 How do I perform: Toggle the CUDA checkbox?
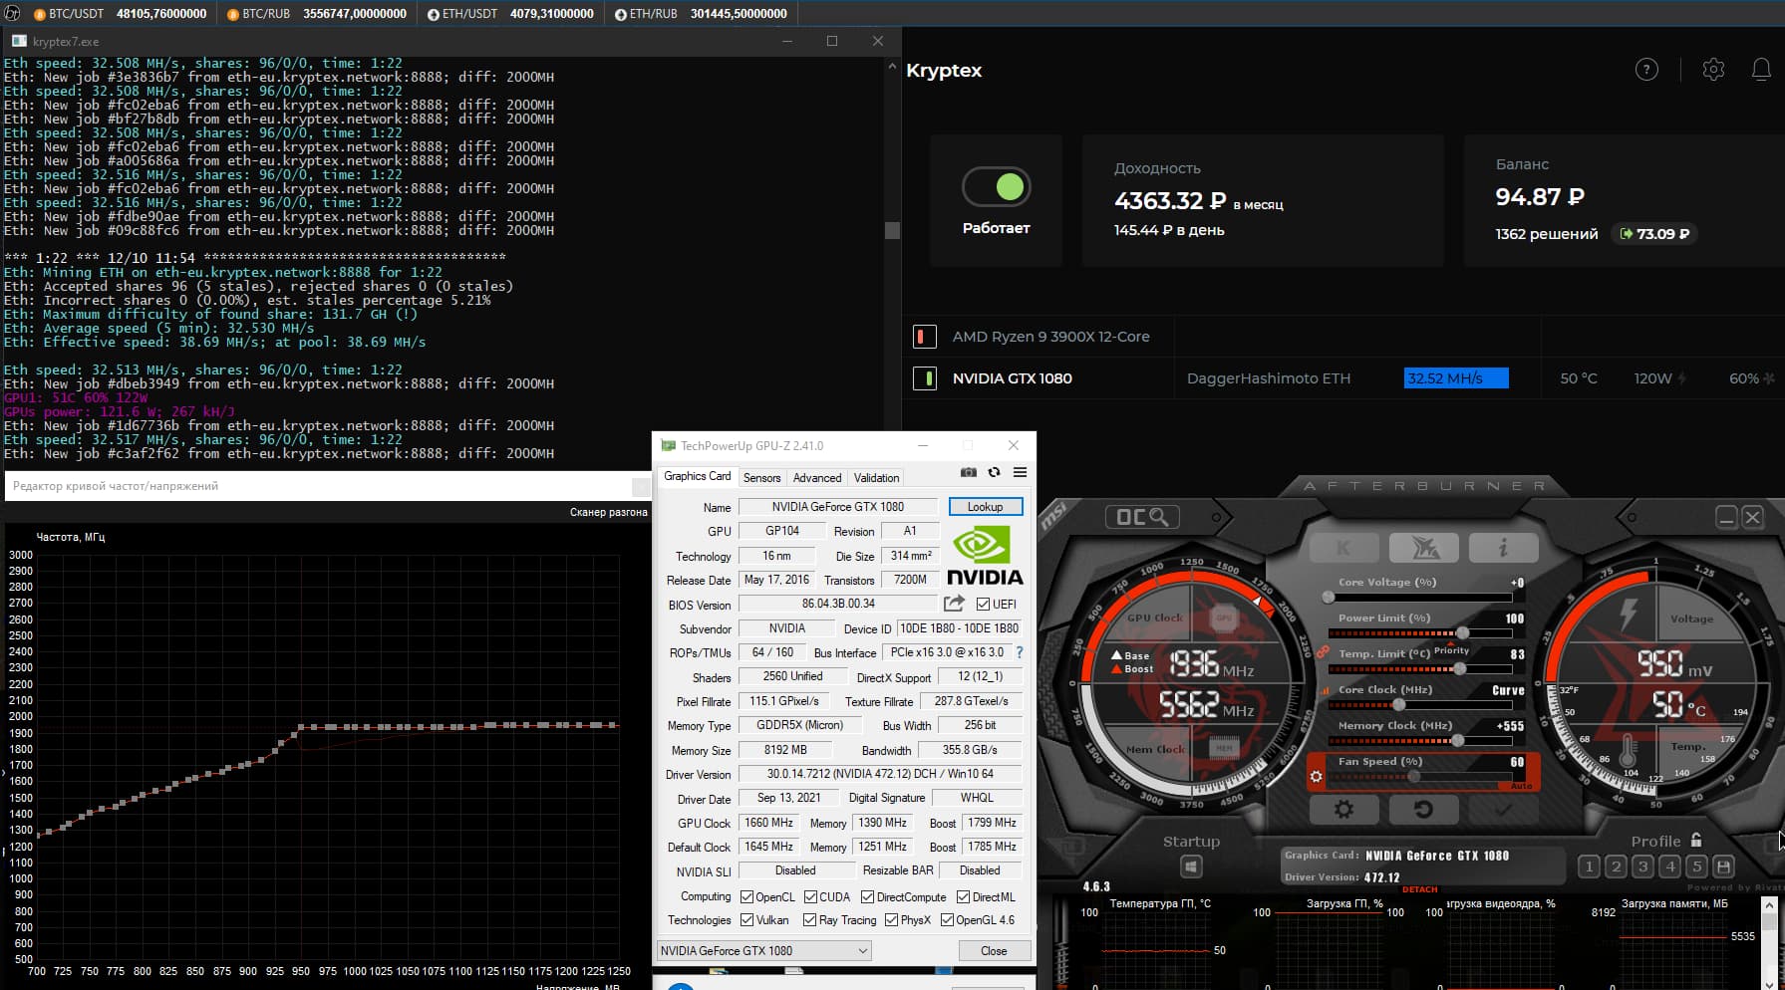[x=810, y=897]
